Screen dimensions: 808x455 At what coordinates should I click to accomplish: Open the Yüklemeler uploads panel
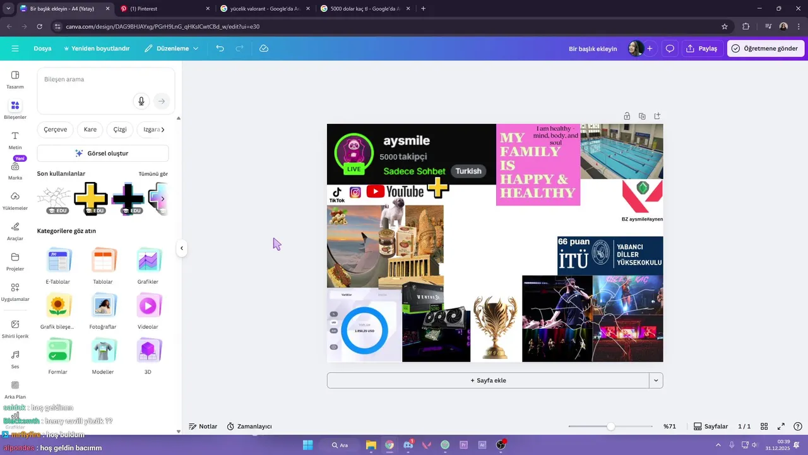[15, 201]
